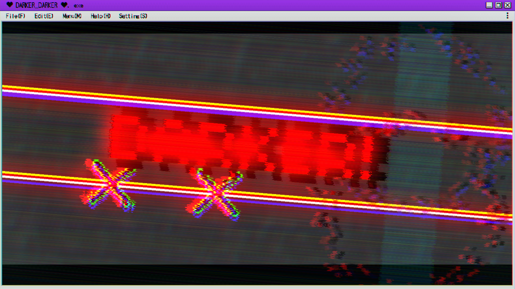The height and width of the screenshot is (289, 515).
Task: Click the left glitchy X mark
Action: click(109, 185)
